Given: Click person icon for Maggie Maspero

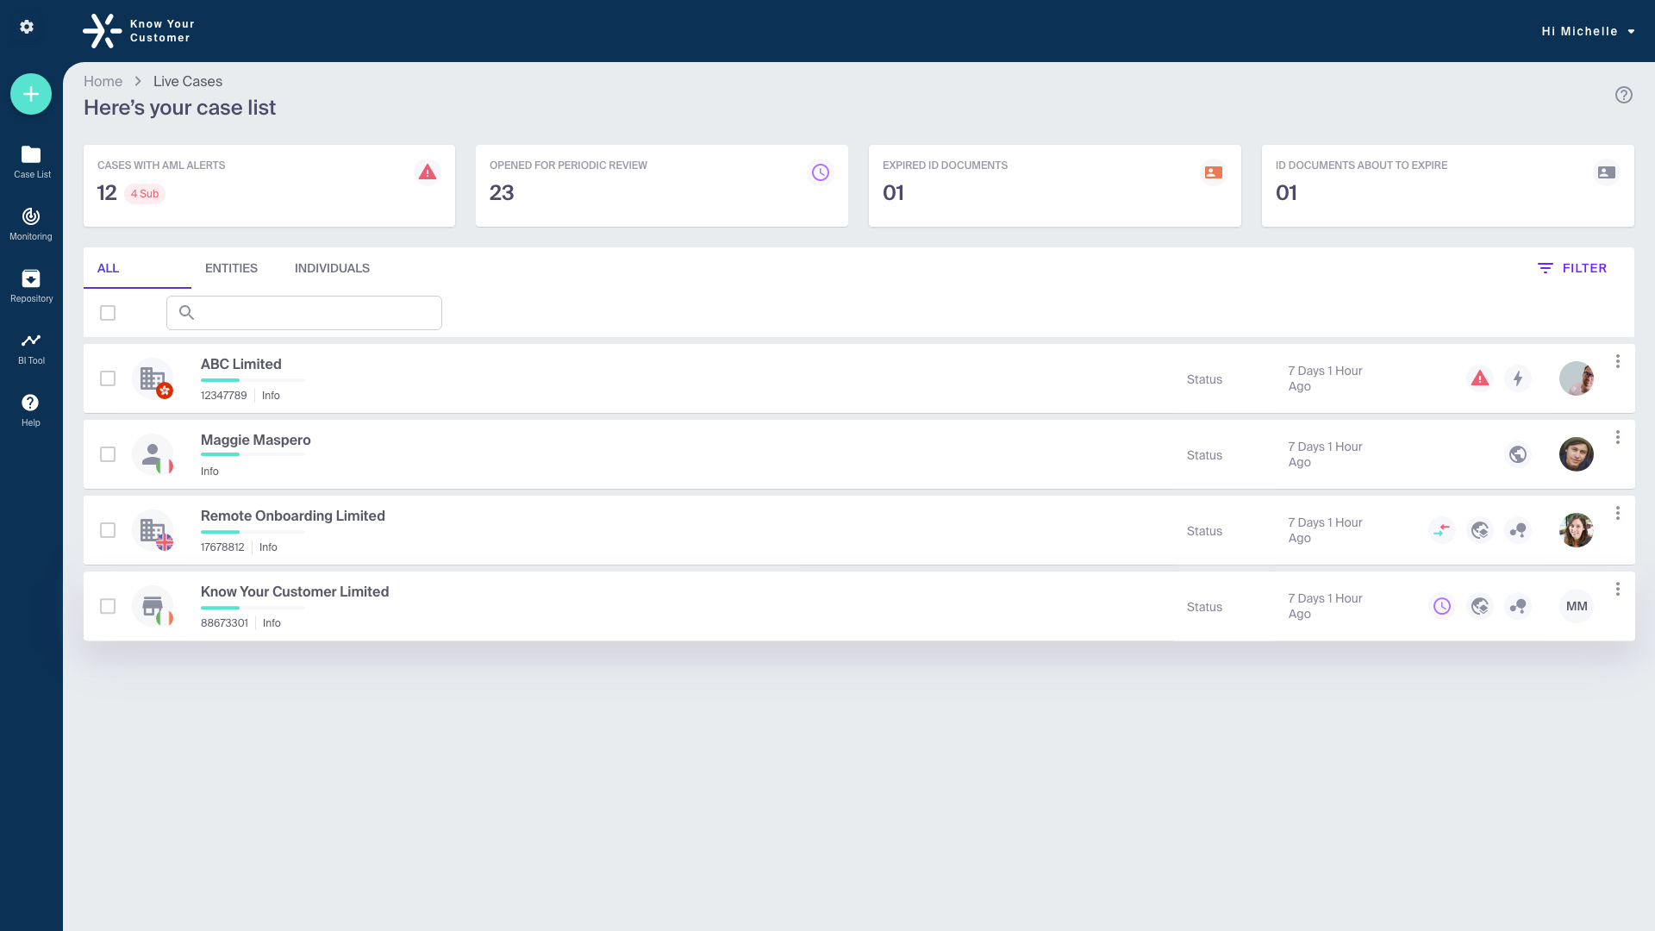Looking at the screenshot, I should pyautogui.click(x=153, y=454).
